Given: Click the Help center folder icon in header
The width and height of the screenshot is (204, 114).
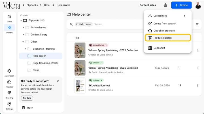Looking at the screenshot, I should tap(69, 14).
